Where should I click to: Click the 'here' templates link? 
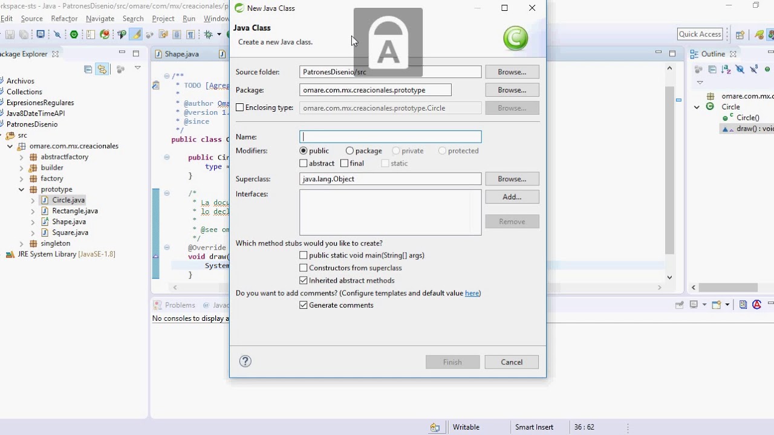pos(472,293)
